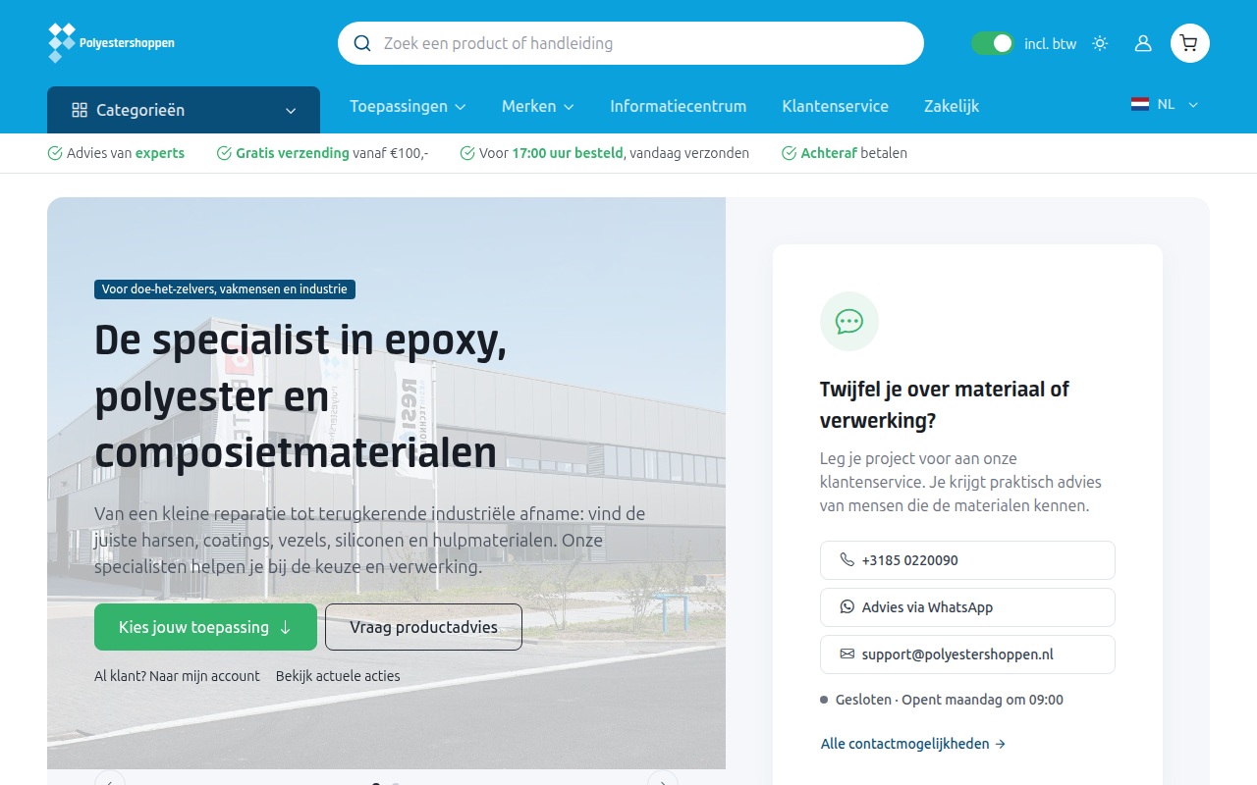Image resolution: width=1257 pixels, height=785 pixels.
Task: Click the Dutch flag icon
Action: pos(1140,104)
